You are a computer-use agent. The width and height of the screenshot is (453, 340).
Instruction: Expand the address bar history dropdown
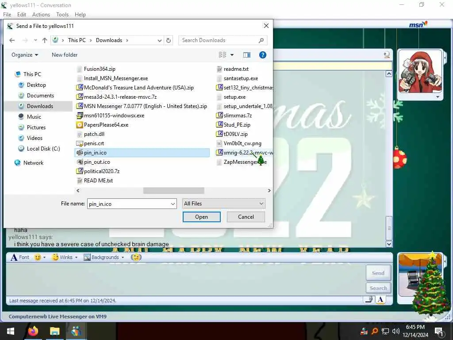coord(159,40)
